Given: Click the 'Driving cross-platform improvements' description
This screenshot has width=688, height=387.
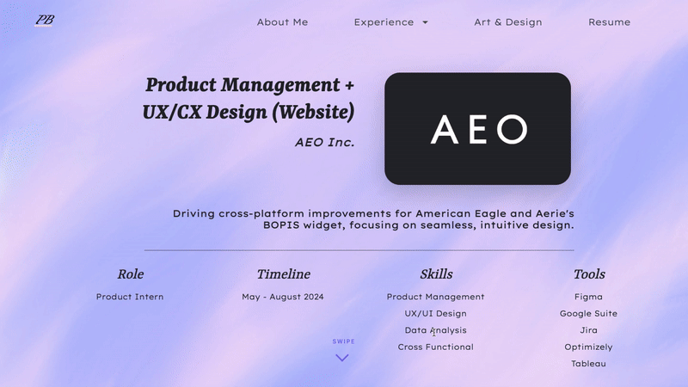Looking at the screenshot, I should click(373, 219).
